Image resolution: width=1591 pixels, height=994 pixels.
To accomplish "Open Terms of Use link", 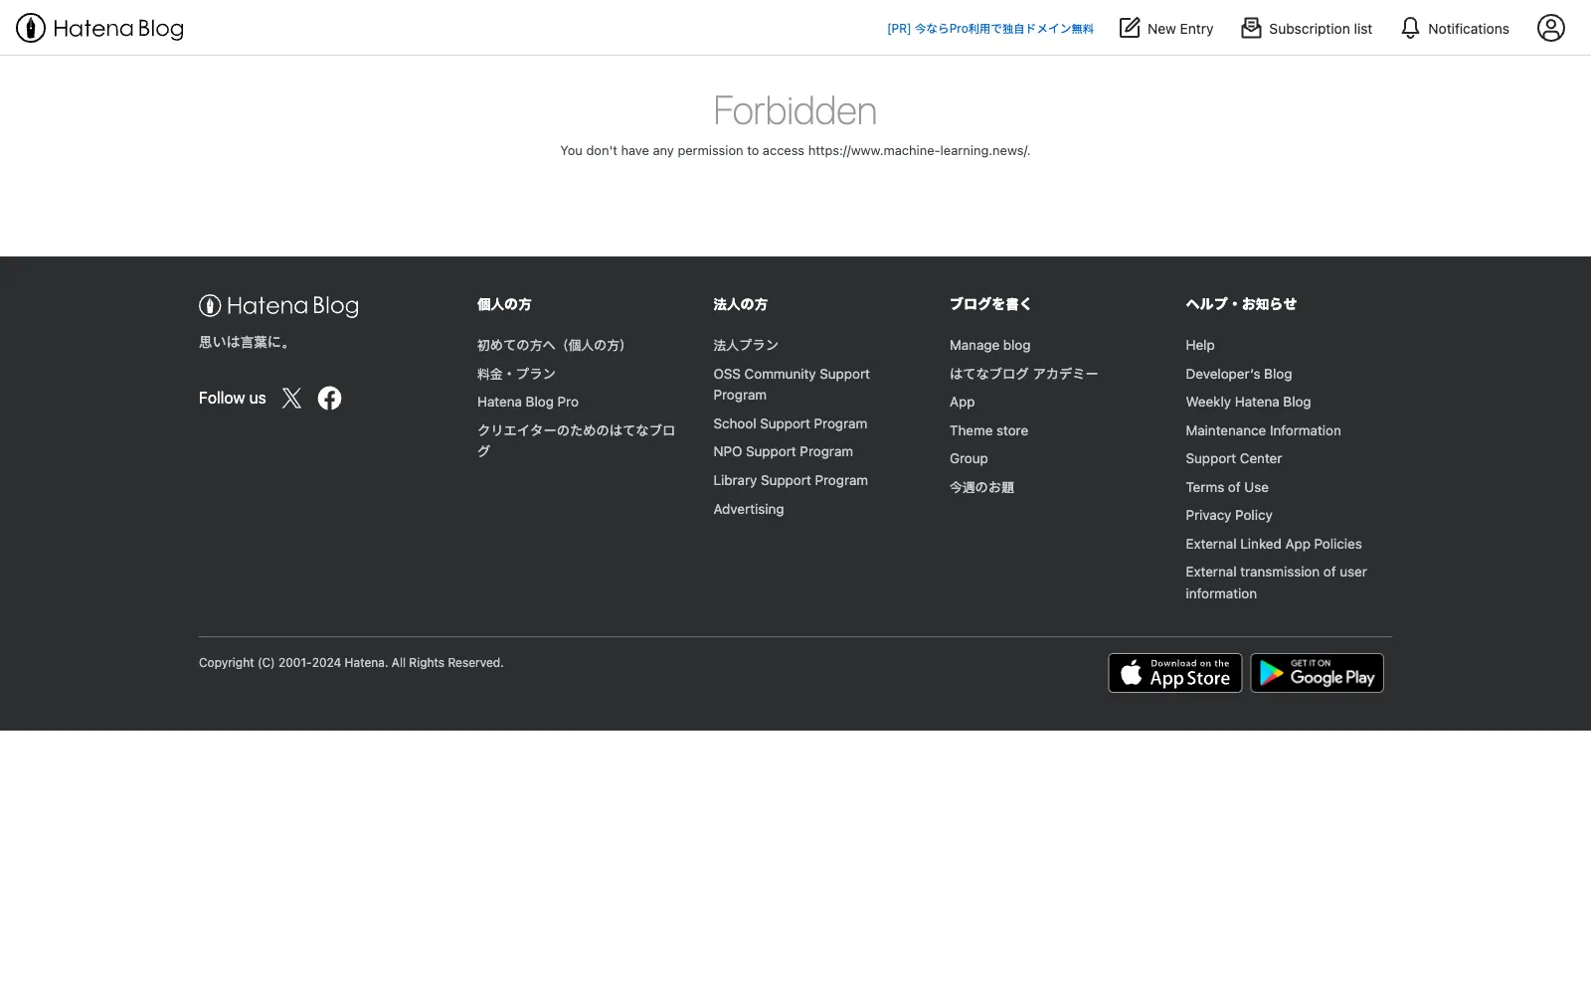I will point(1227,487).
